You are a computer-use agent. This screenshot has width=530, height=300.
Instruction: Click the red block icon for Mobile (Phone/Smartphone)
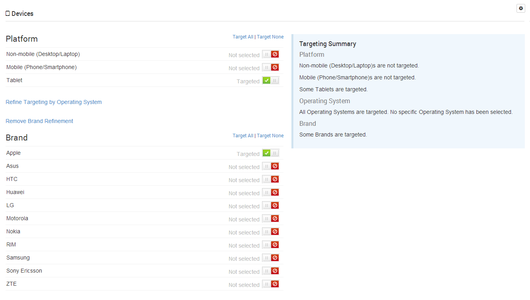(x=275, y=67)
